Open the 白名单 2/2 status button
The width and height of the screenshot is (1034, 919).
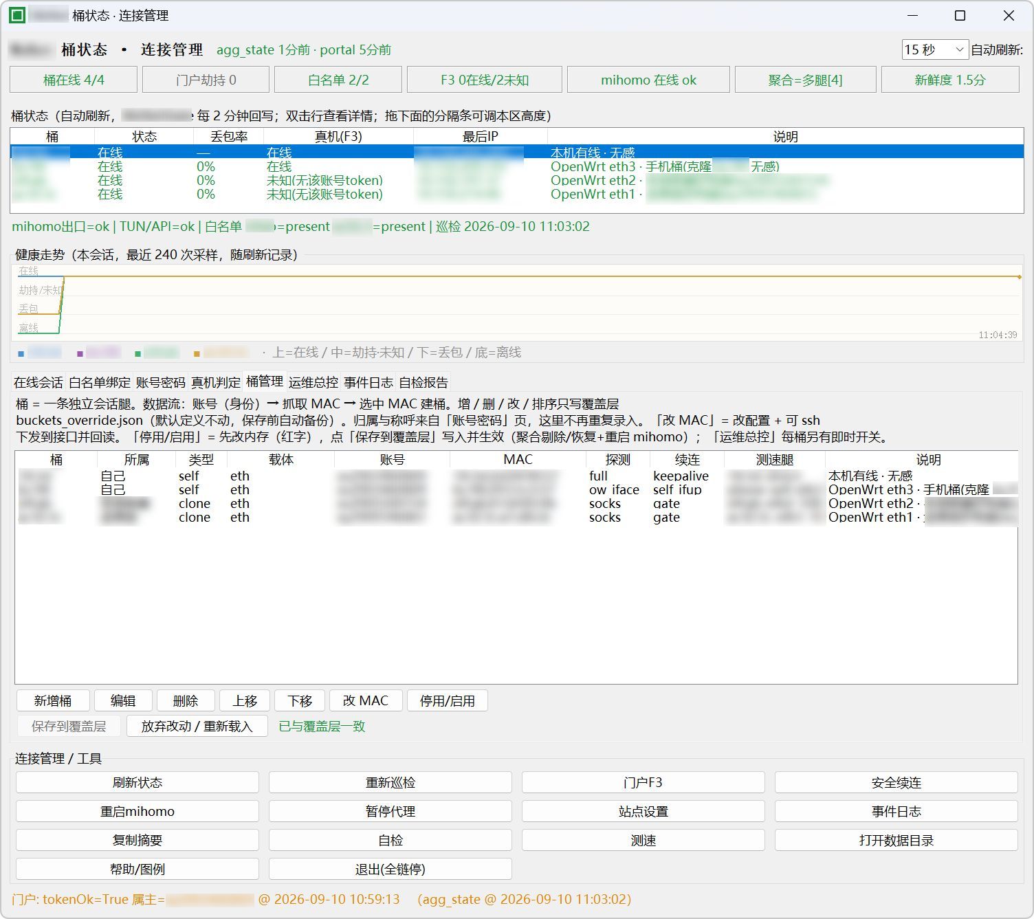pos(338,80)
